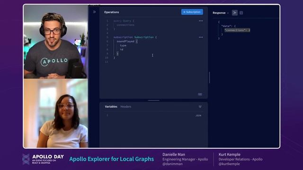Open the Response dropdown

[221, 13]
